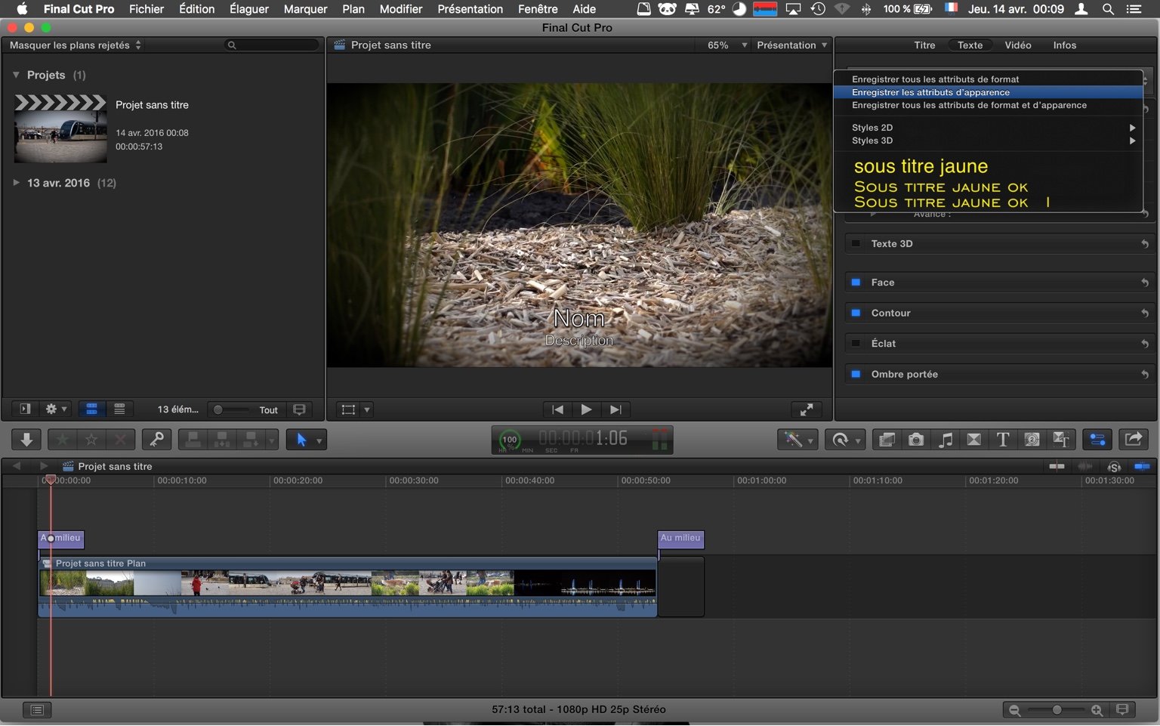1160x726 pixels.
Task: Open the viewer 65% zoom dropdown
Action: click(727, 45)
